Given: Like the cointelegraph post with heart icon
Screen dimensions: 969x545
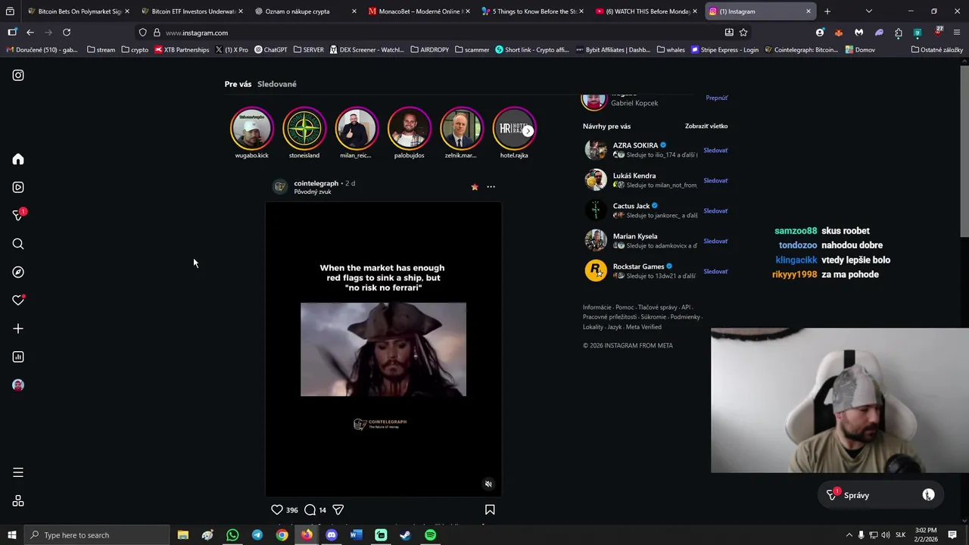Looking at the screenshot, I should pyautogui.click(x=277, y=510).
